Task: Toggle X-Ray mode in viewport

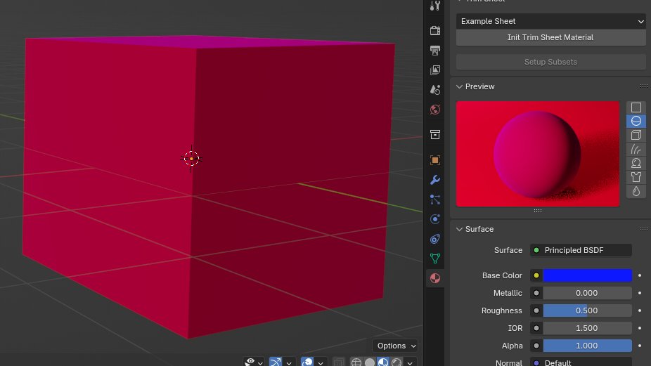Action: (338, 362)
